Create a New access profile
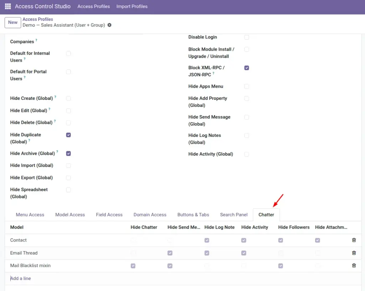Image resolution: width=365 pixels, height=291 pixels. pos(13,22)
